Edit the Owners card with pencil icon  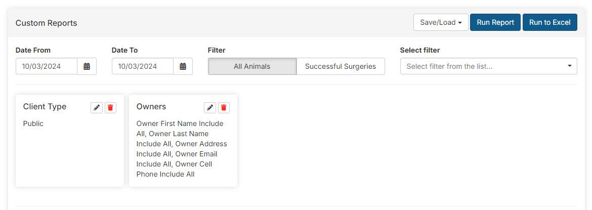[x=210, y=107]
